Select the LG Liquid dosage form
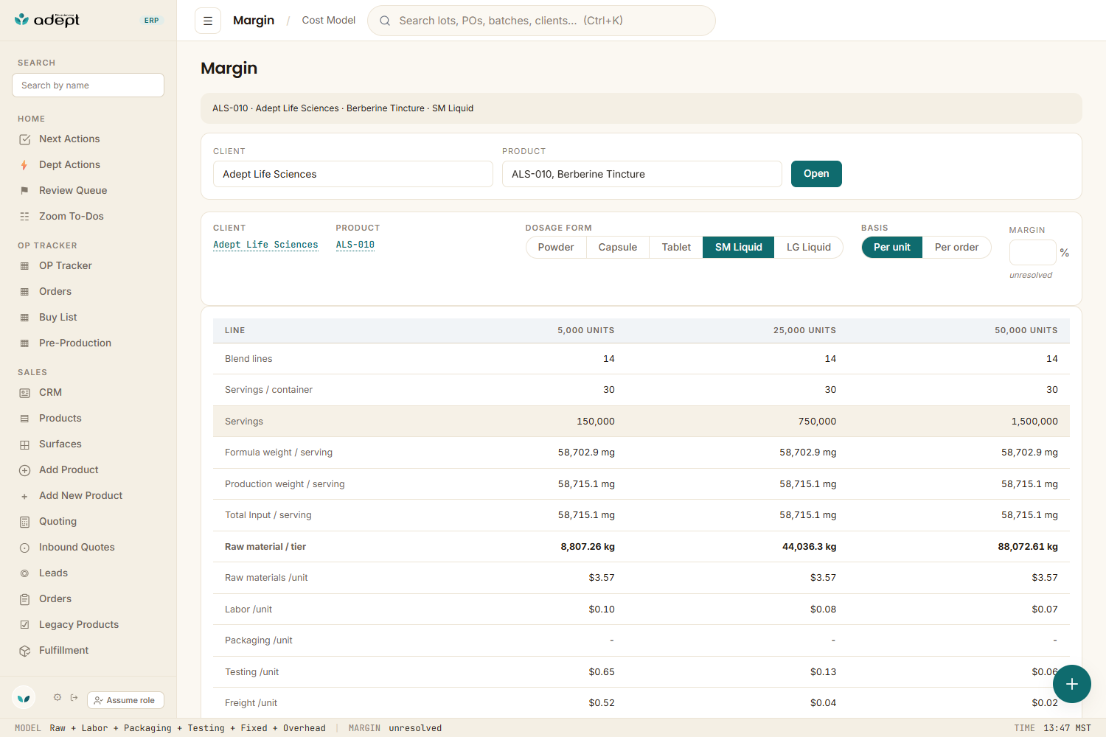This screenshot has height=737, width=1106. 809,247
